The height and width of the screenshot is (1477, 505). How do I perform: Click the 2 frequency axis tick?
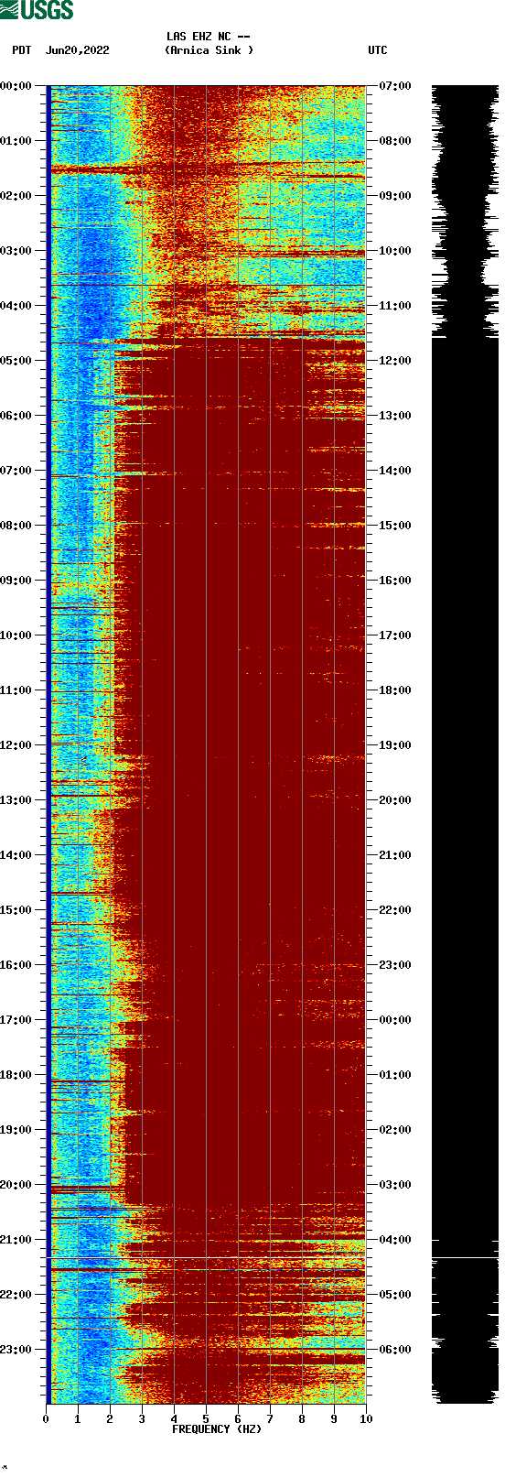tap(110, 1419)
